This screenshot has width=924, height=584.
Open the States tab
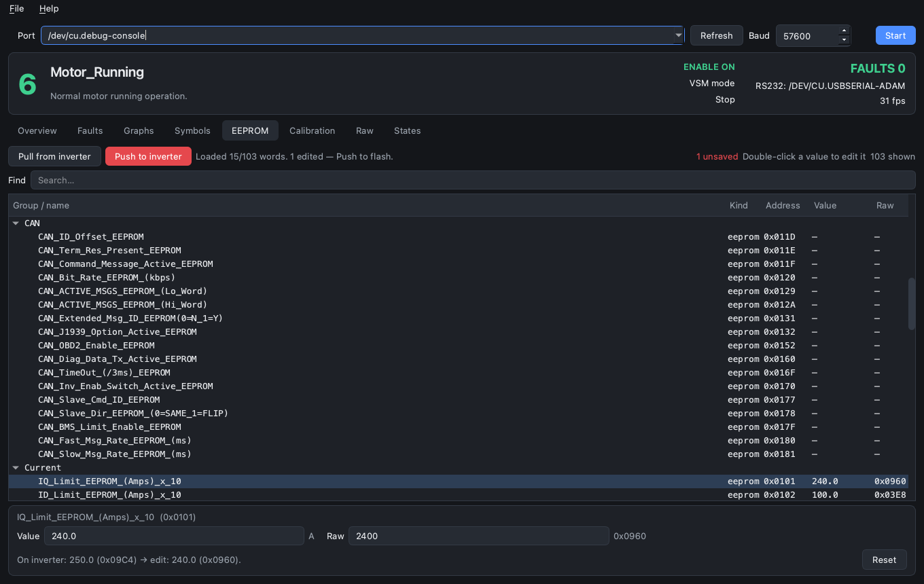[x=408, y=130]
